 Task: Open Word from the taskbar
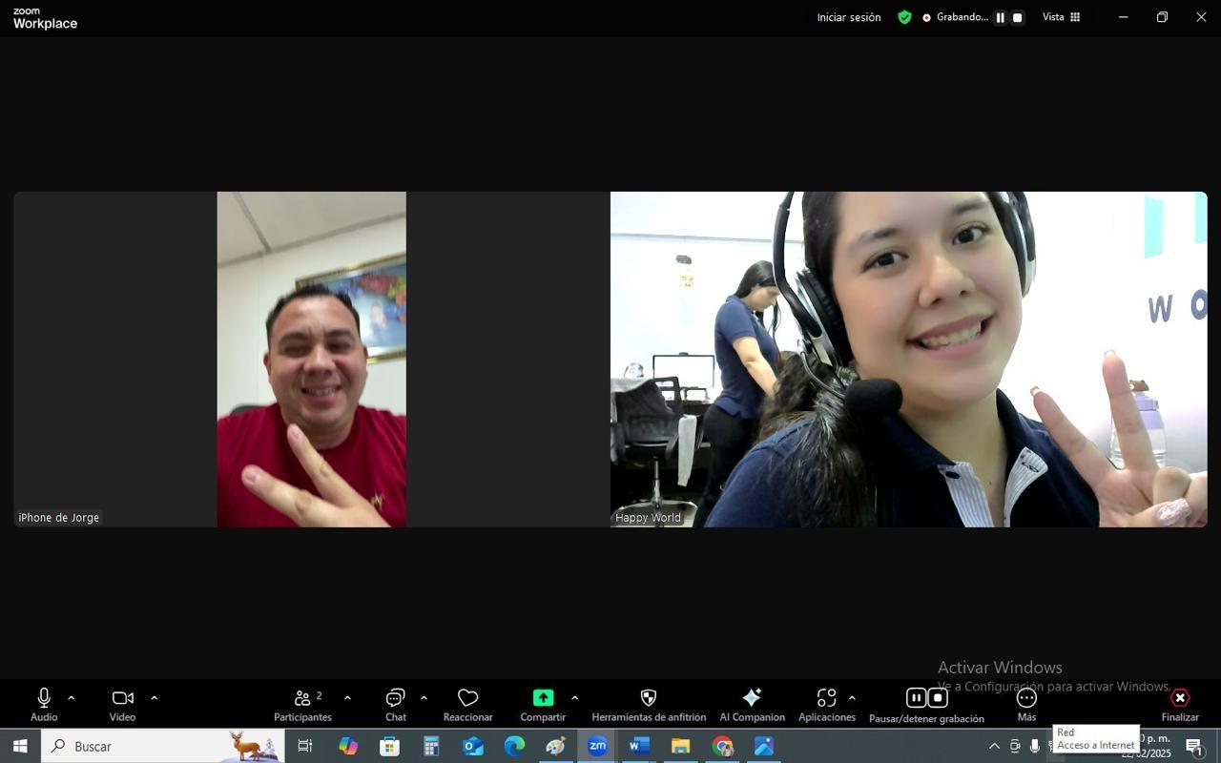tap(639, 746)
